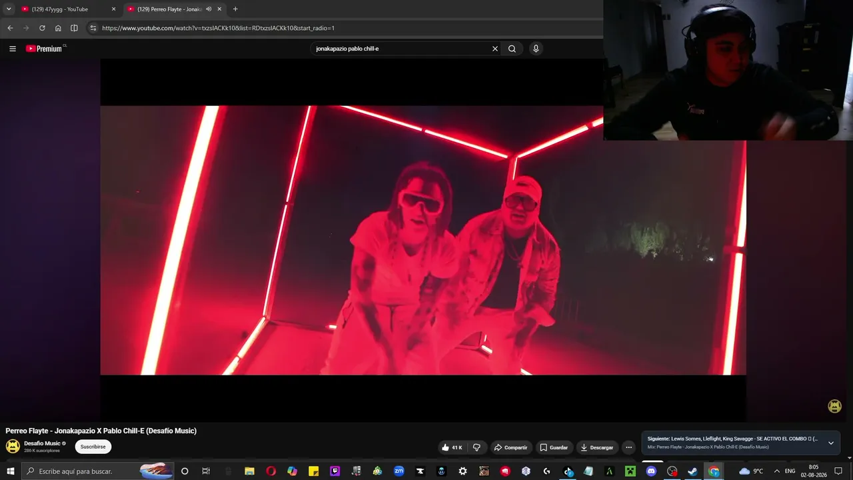Open Microsoft Copilot from the taskbar
The height and width of the screenshot is (480, 853).
(x=292, y=471)
